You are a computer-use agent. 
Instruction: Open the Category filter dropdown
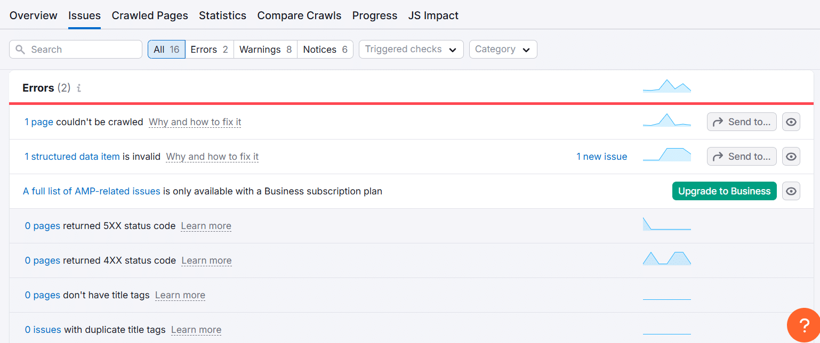click(503, 50)
